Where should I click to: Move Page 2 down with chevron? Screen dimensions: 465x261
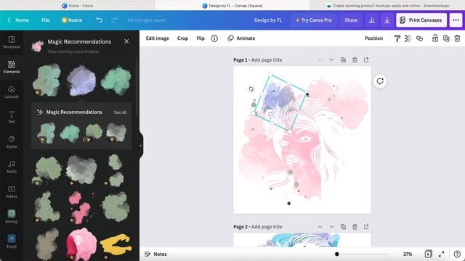pyautogui.click(x=331, y=227)
